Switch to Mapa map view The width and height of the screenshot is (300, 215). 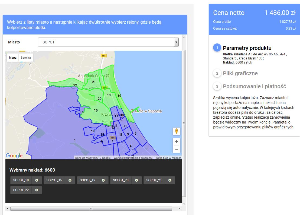(13, 58)
